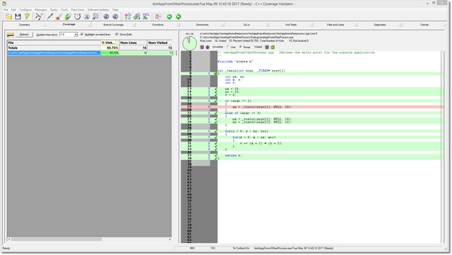Viewport: 452px width, 255px height.
Task: Click the second grey sphere toolbar icon
Action: pyautogui.click(x=115, y=17)
